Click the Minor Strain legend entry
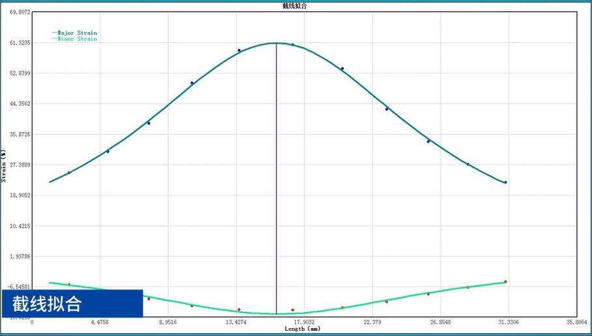592x336 pixels. [x=77, y=39]
